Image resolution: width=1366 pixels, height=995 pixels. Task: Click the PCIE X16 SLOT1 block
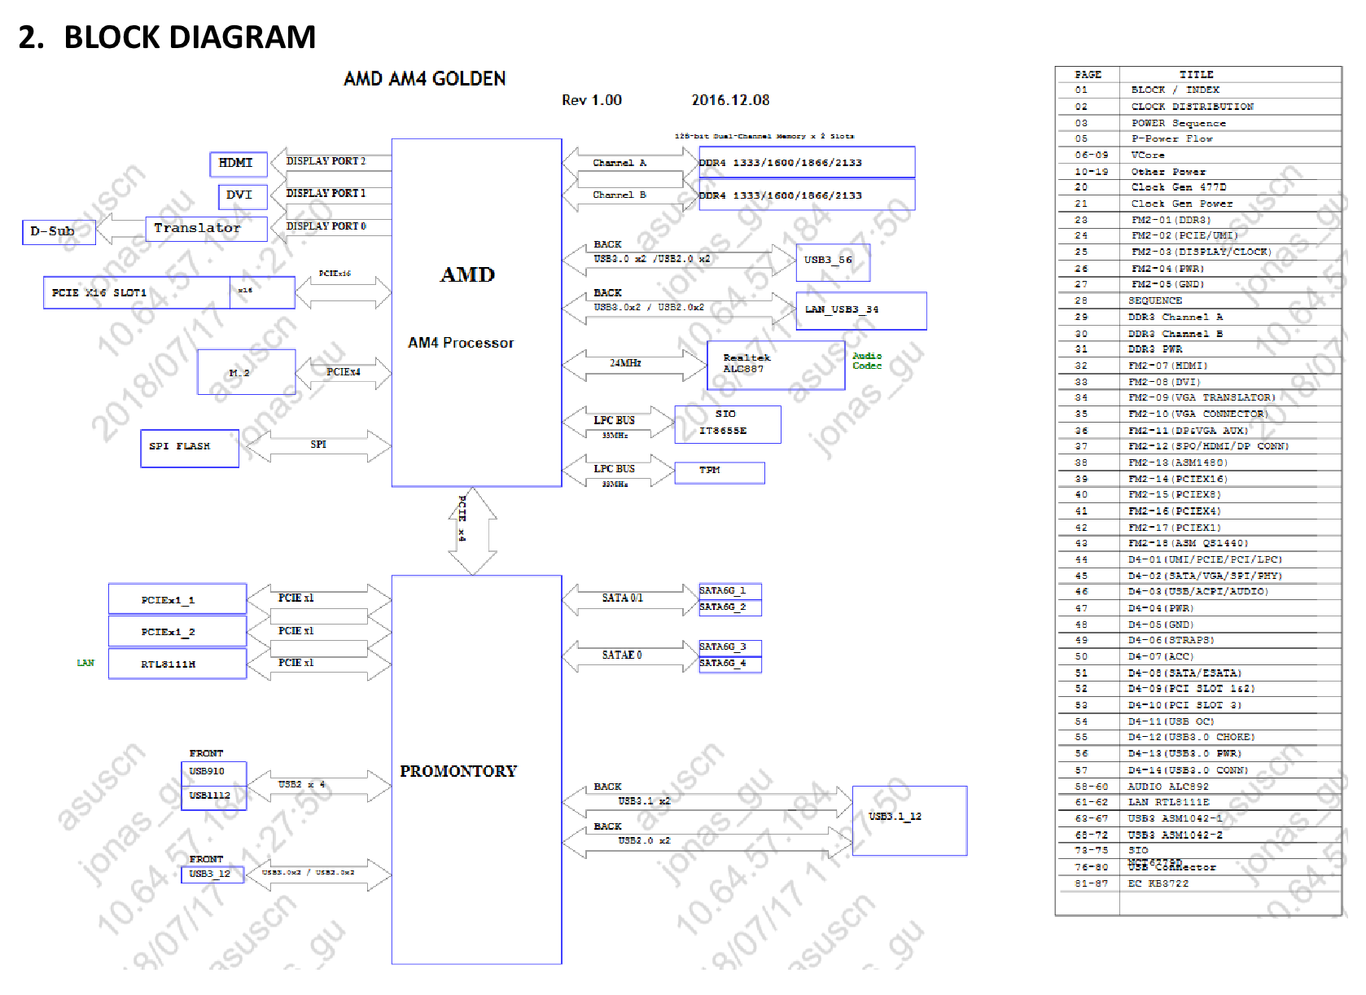click(169, 292)
